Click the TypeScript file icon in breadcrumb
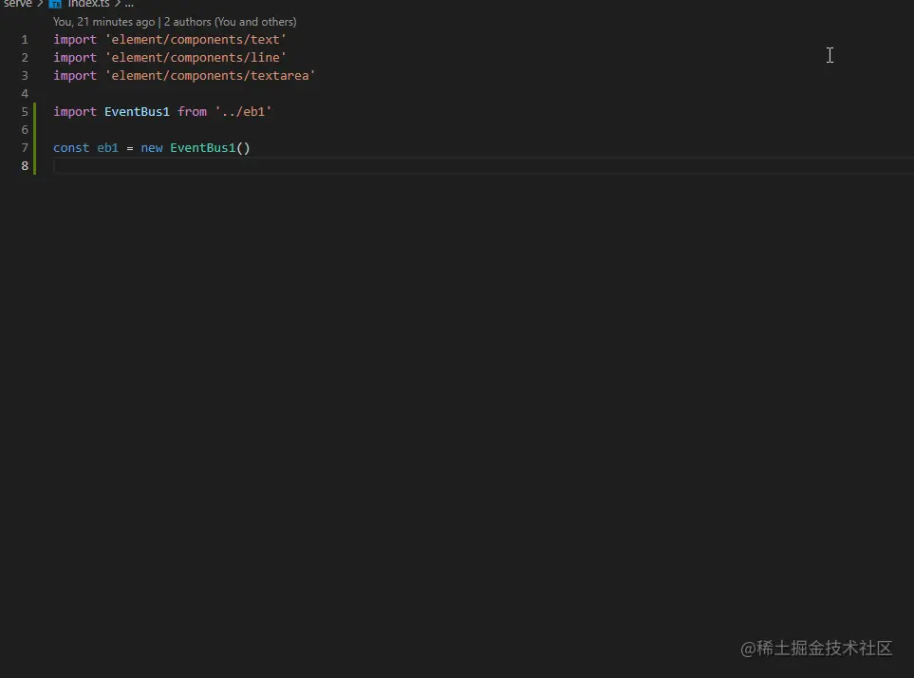Screen dimensions: 914x678 click(x=55, y=4)
